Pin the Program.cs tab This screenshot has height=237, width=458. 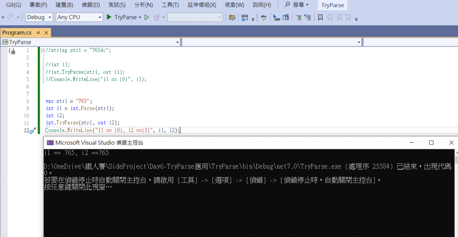click(38, 33)
